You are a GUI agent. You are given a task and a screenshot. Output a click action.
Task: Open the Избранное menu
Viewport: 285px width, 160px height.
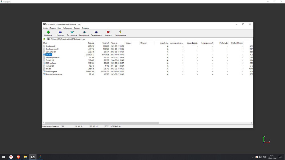tap(67, 28)
